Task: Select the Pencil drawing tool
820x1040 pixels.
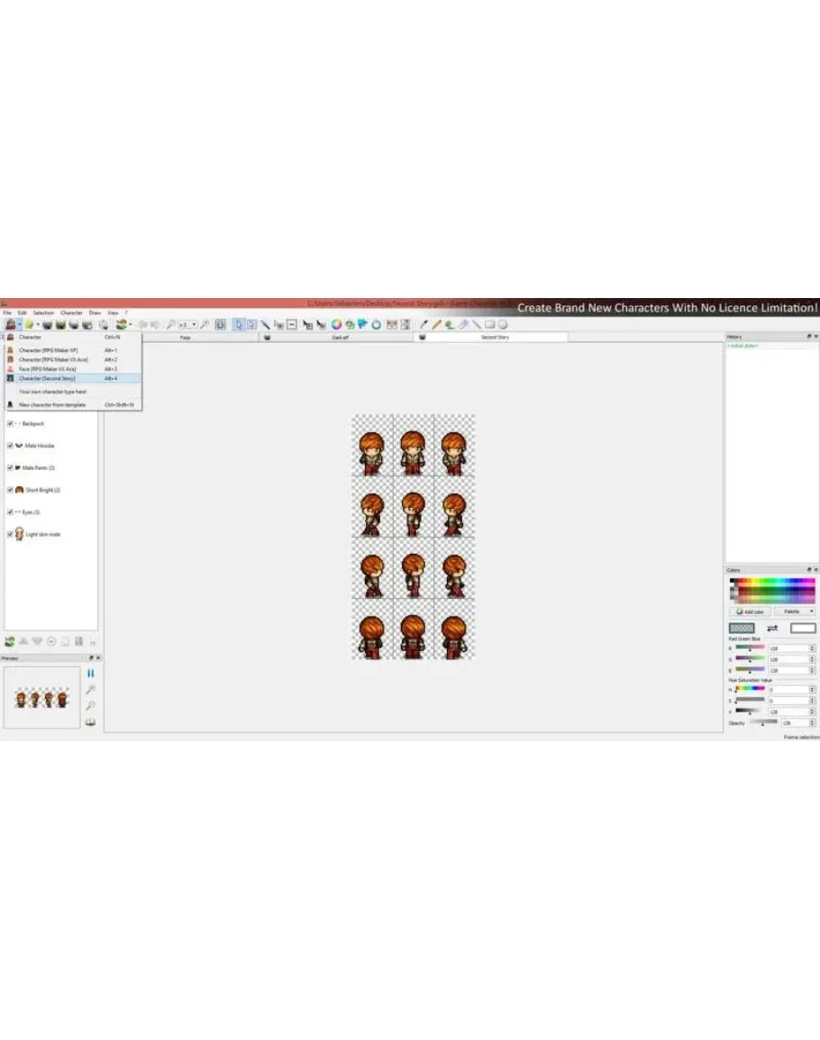Action: [x=436, y=324]
